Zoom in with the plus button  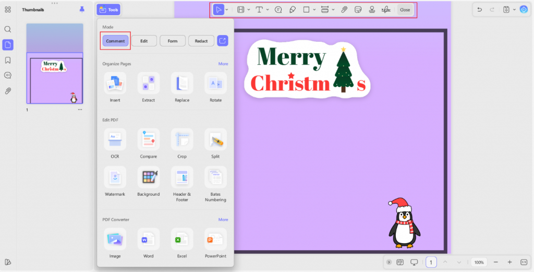510,262
